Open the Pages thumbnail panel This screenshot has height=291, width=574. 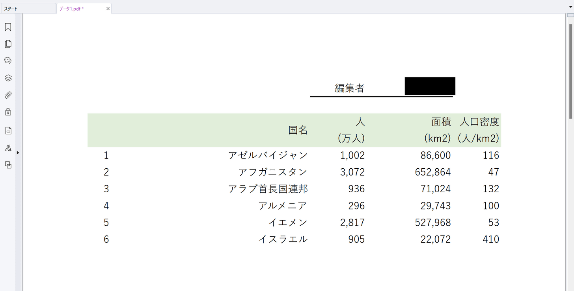coord(8,44)
